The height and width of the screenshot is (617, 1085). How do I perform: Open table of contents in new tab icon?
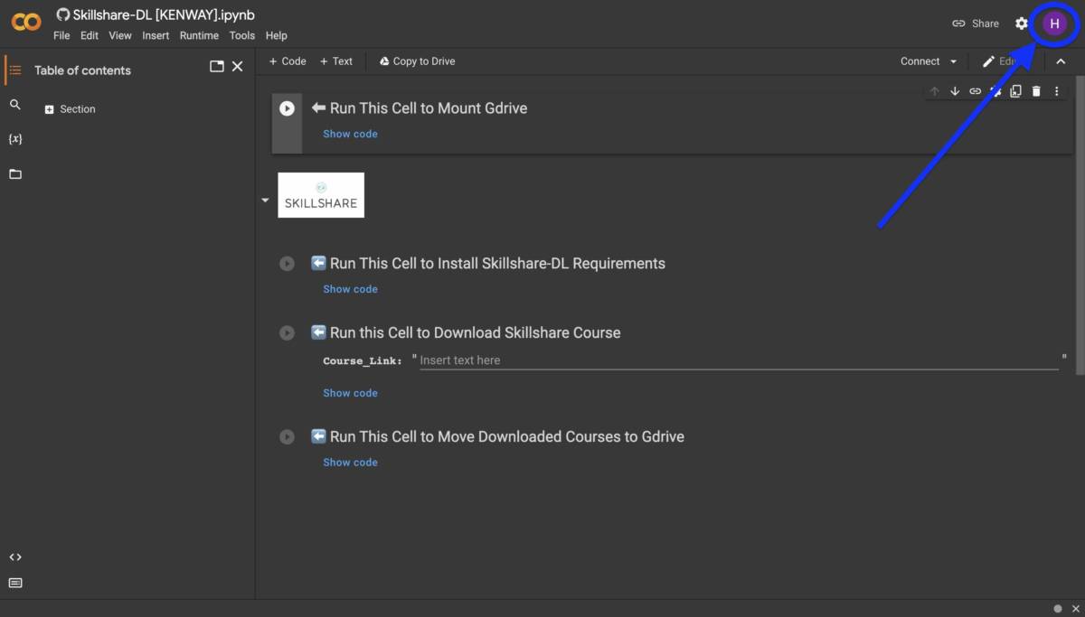pos(217,66)
